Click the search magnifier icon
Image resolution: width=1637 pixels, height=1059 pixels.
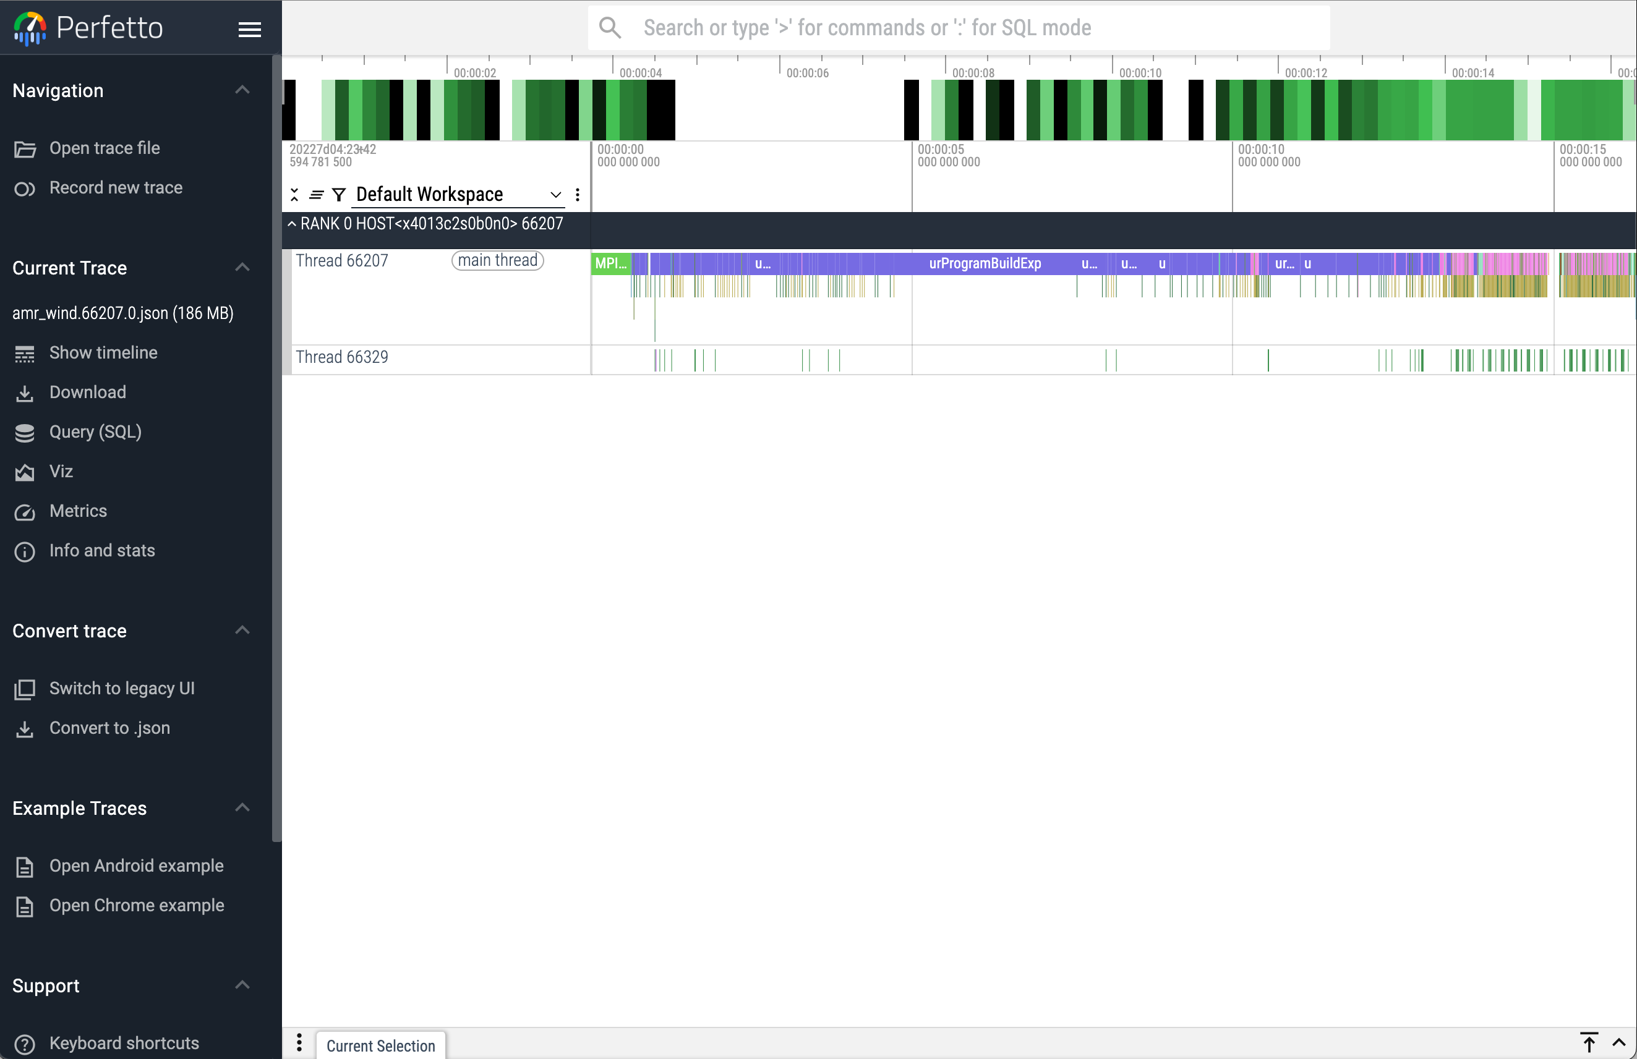pyautogui.click(x=609, y=28)
